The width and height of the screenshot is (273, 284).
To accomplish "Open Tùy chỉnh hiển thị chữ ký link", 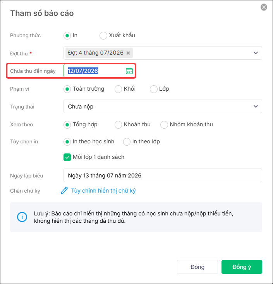I will pyautogui.click(x=103, y=191).
